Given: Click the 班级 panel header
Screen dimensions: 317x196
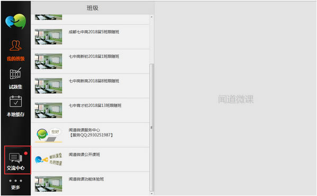Looking at the screenshot, I should pyautogui.click(x=93, y=8).
